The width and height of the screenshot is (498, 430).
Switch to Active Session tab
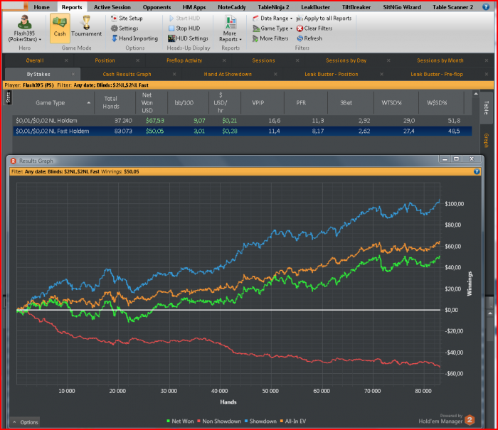tap(112, 7)
